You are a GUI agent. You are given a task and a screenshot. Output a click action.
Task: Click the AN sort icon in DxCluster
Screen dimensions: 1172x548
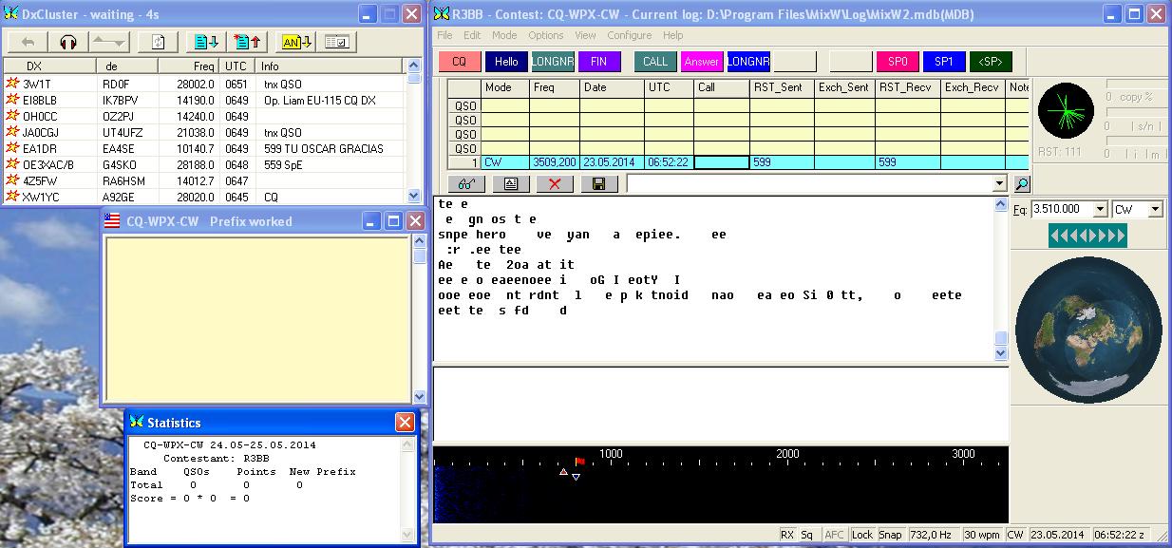click(x=295, y=42)
